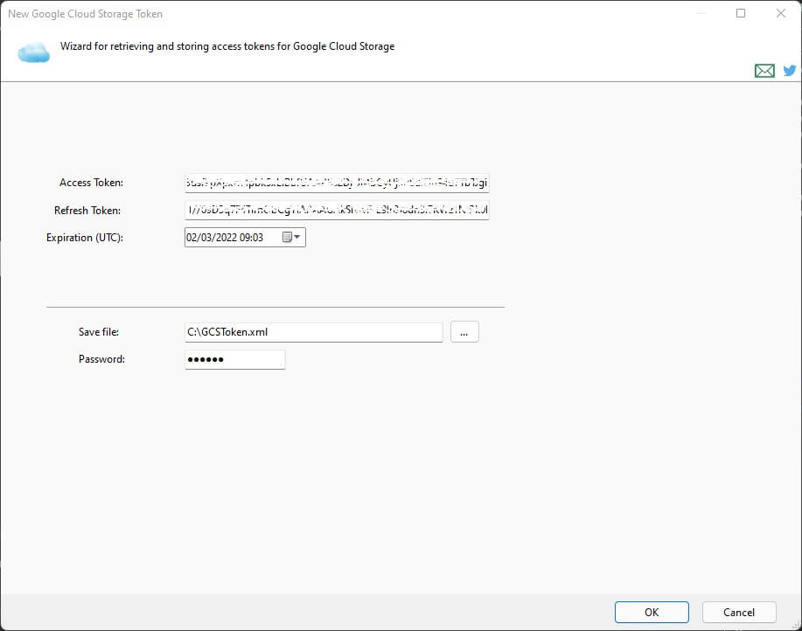The image size is (802, 631).
Task: Click the Access Token label
Action: tap(90, 183)
